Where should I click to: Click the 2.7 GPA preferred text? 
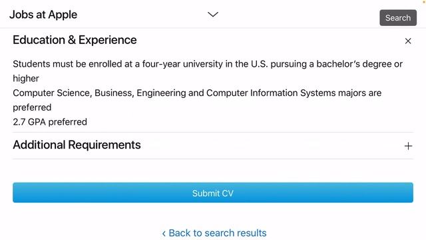click(50, 122)
